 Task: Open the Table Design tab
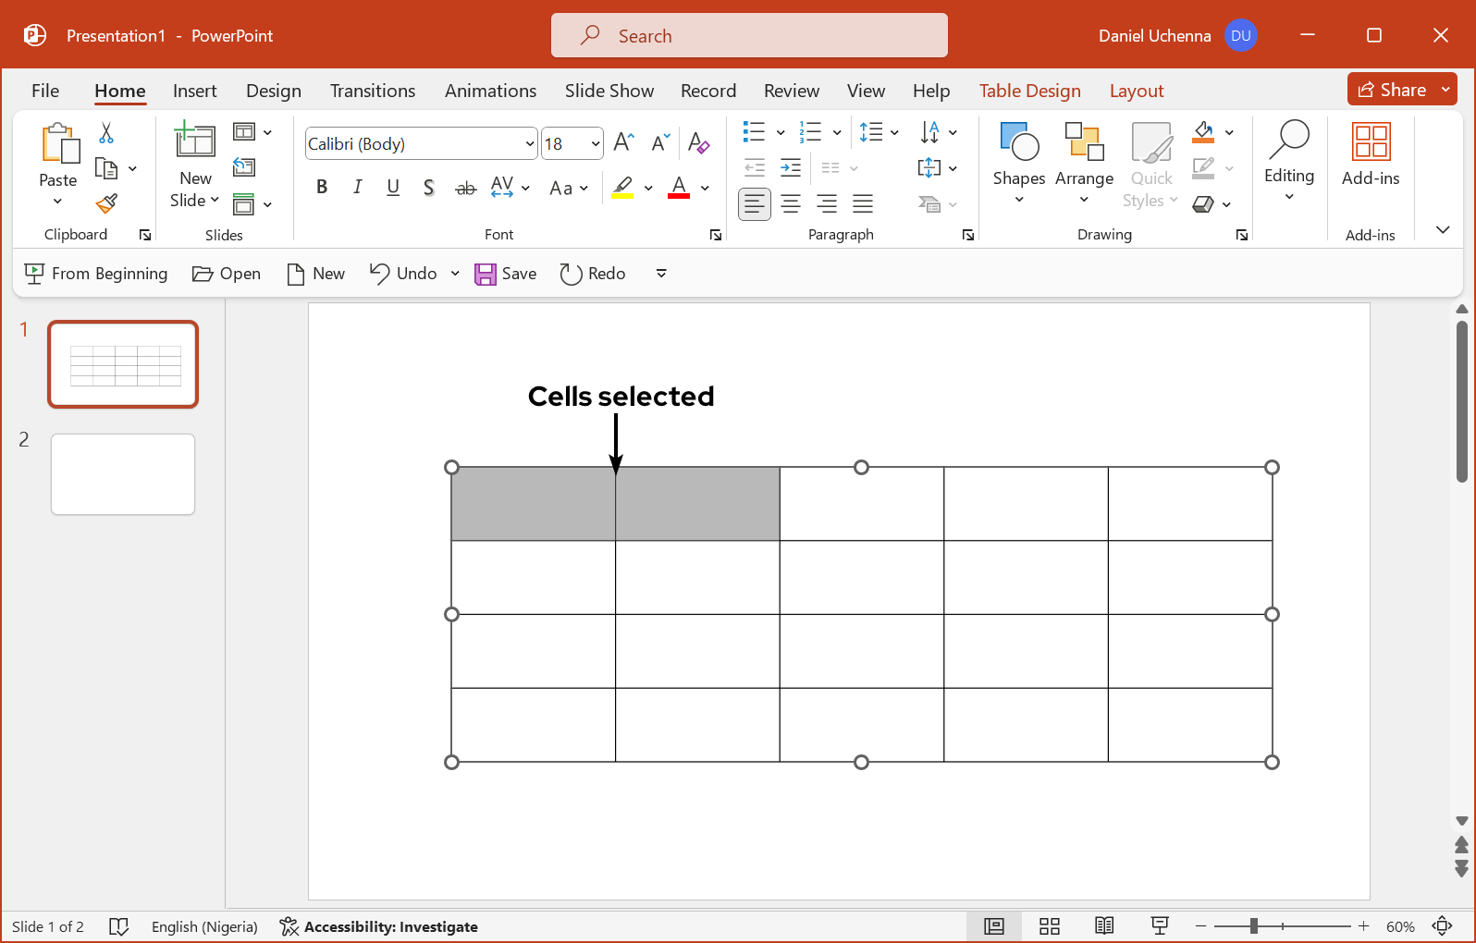click(x=1029, y=91)
